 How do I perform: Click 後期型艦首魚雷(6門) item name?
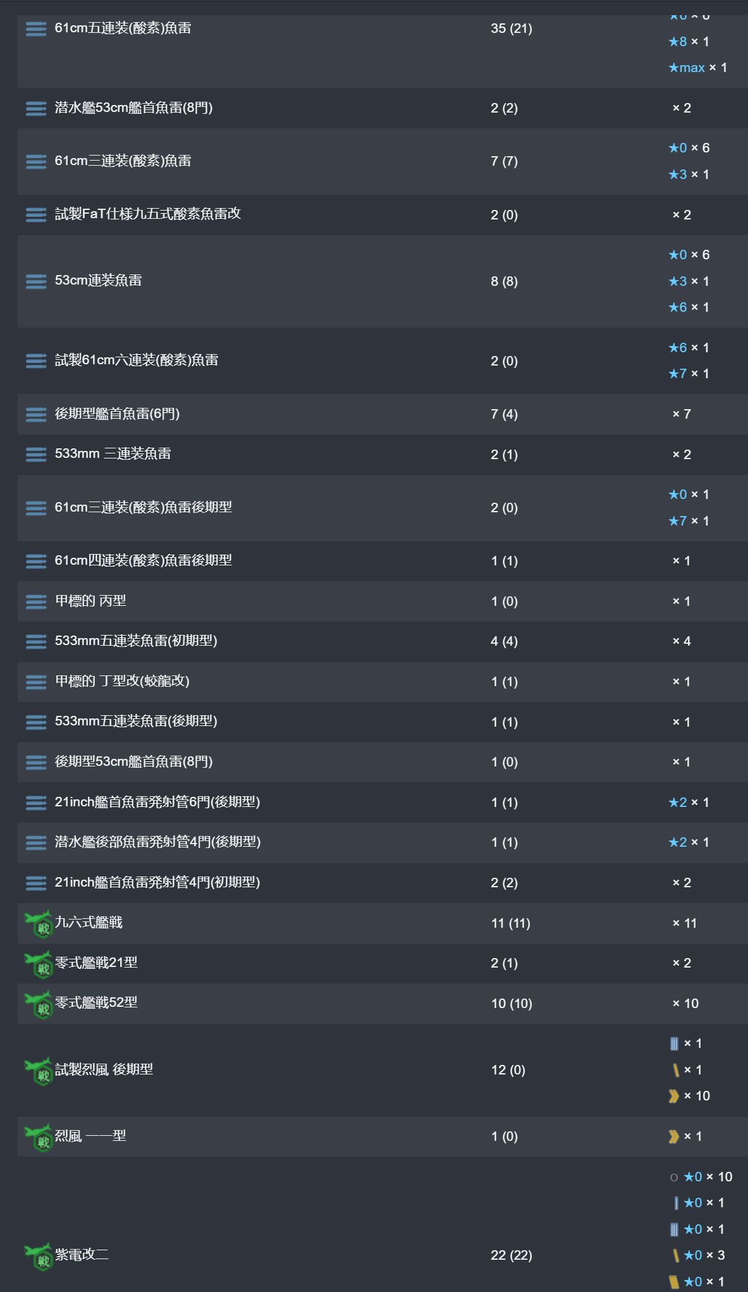pos(117,414)
